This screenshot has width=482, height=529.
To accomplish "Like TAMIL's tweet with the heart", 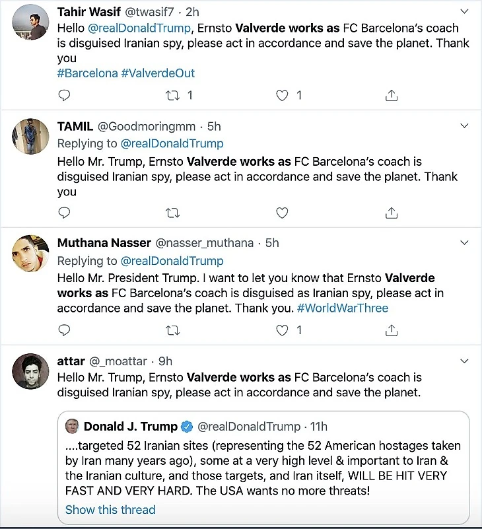I will point(282,213).
